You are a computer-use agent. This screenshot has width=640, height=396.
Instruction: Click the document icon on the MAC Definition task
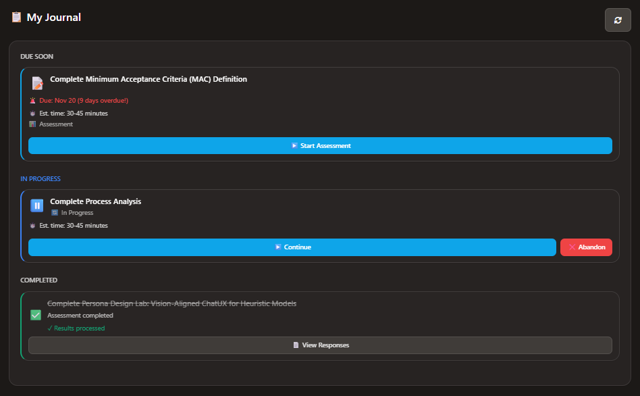tap(37, 82)
